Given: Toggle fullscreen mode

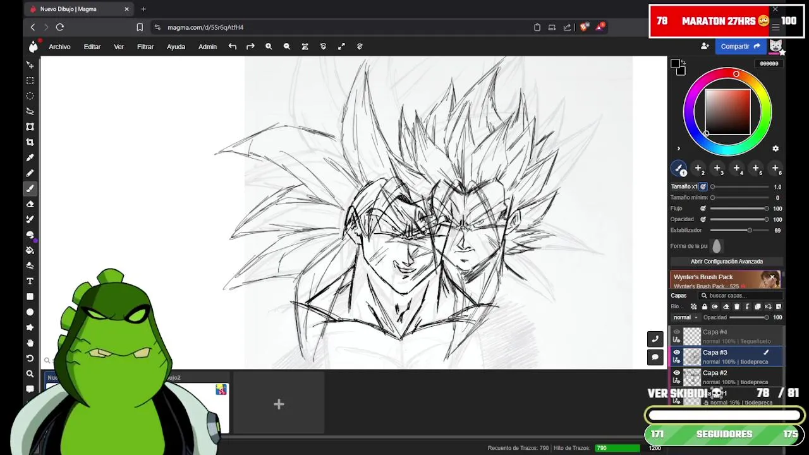Looking at the screenshot, I should point(341,46).
